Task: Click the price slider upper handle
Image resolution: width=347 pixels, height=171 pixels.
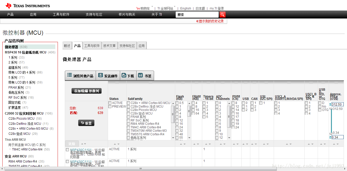Action: click(x=331, y=109)
